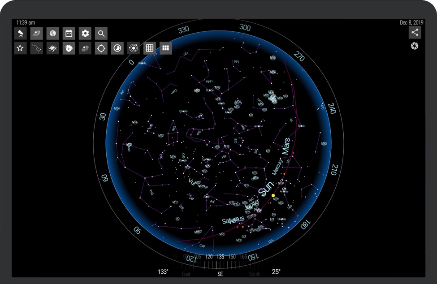Toggle the spiral galaxy deep-sky objects
The height and width of the screenshot is (284, 437).
(x=52, y=48)
